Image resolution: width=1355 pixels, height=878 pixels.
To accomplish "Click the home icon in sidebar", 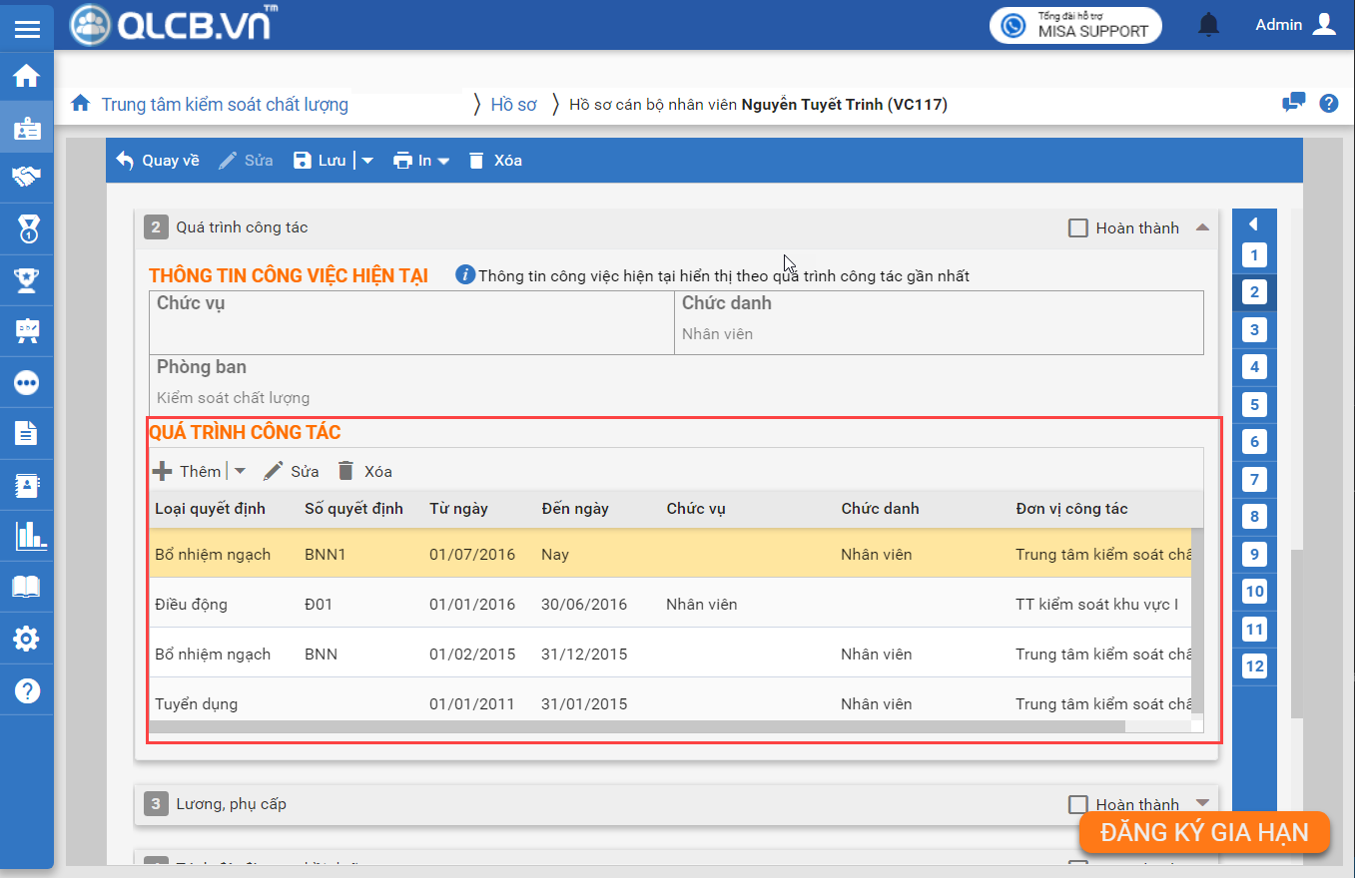I will click(x=27, y=76).
